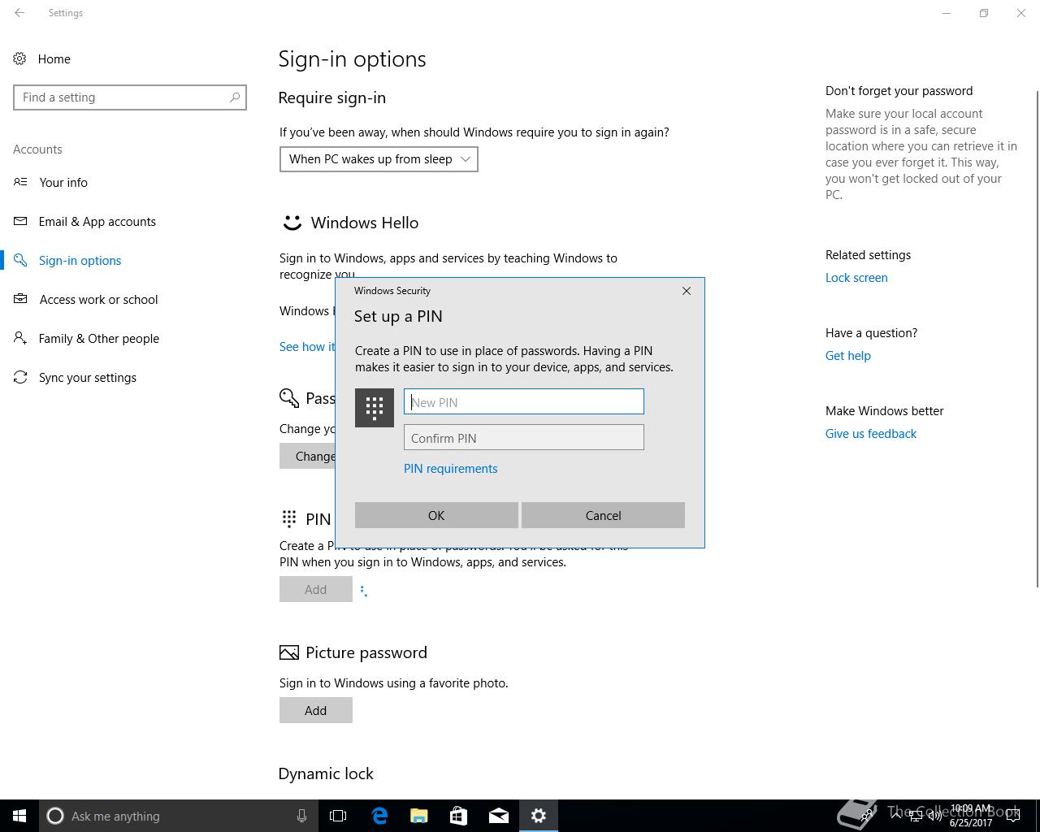Open the Action Center notification icon

click(1012, 816)
